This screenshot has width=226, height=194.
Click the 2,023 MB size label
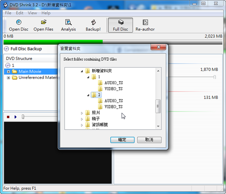pyautogui.click(x=214, y=36)
